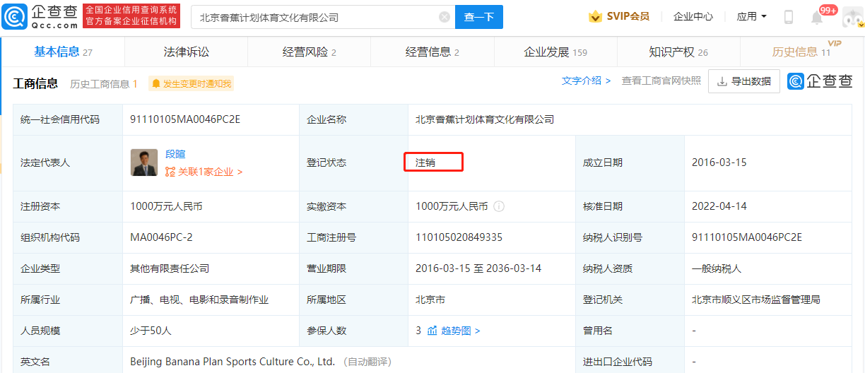Click legal representative photo

pos(144,162)
